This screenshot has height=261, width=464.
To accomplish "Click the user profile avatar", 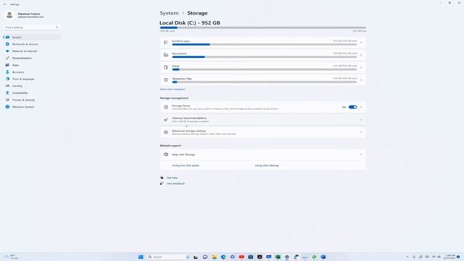I will 9,14.
